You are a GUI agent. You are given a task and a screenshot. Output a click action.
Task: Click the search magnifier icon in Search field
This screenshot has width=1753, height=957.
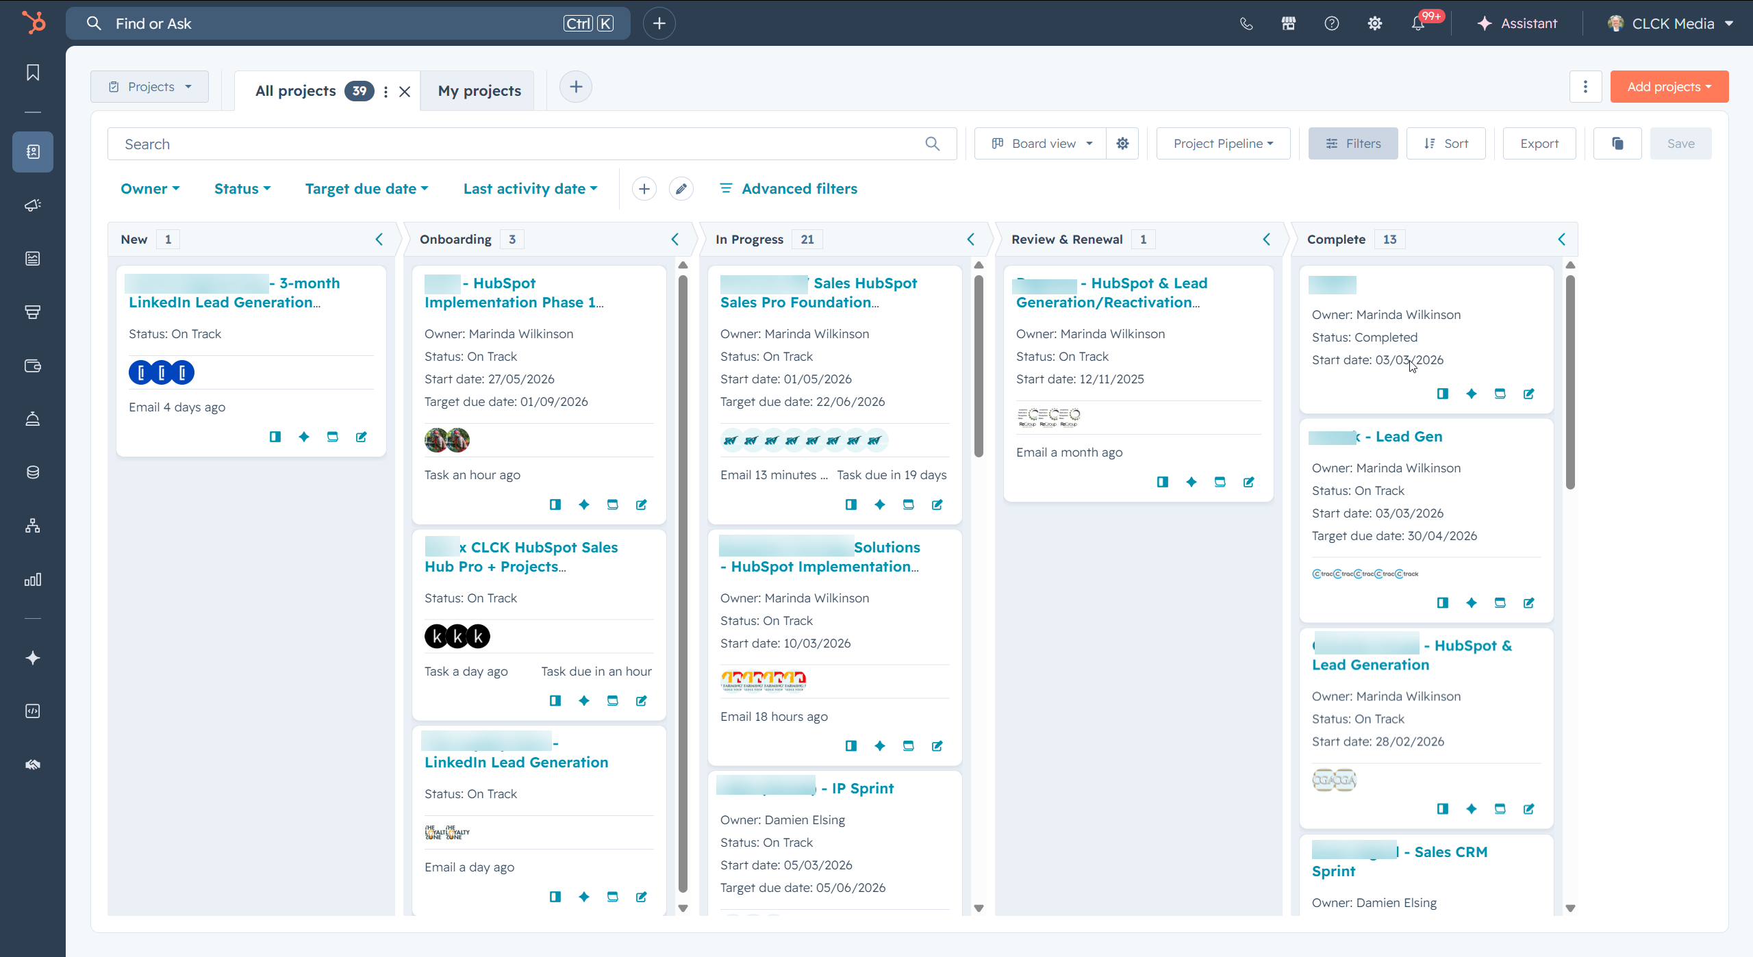(x=933, y=144)
